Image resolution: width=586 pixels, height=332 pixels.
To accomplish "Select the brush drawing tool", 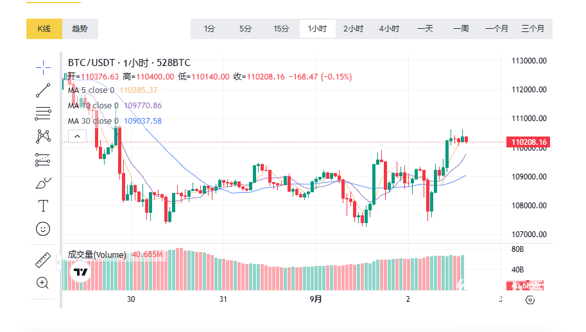I will coord(43,183).
